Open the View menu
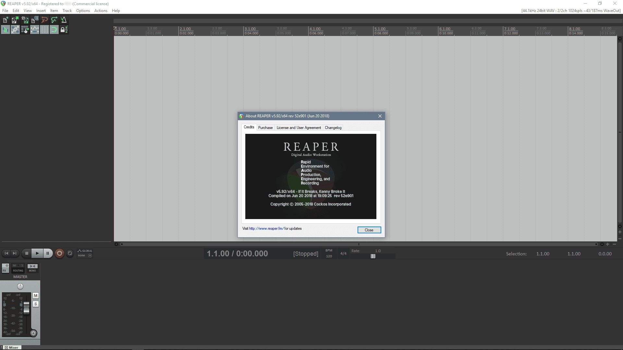623x350 pixels. 28,11
